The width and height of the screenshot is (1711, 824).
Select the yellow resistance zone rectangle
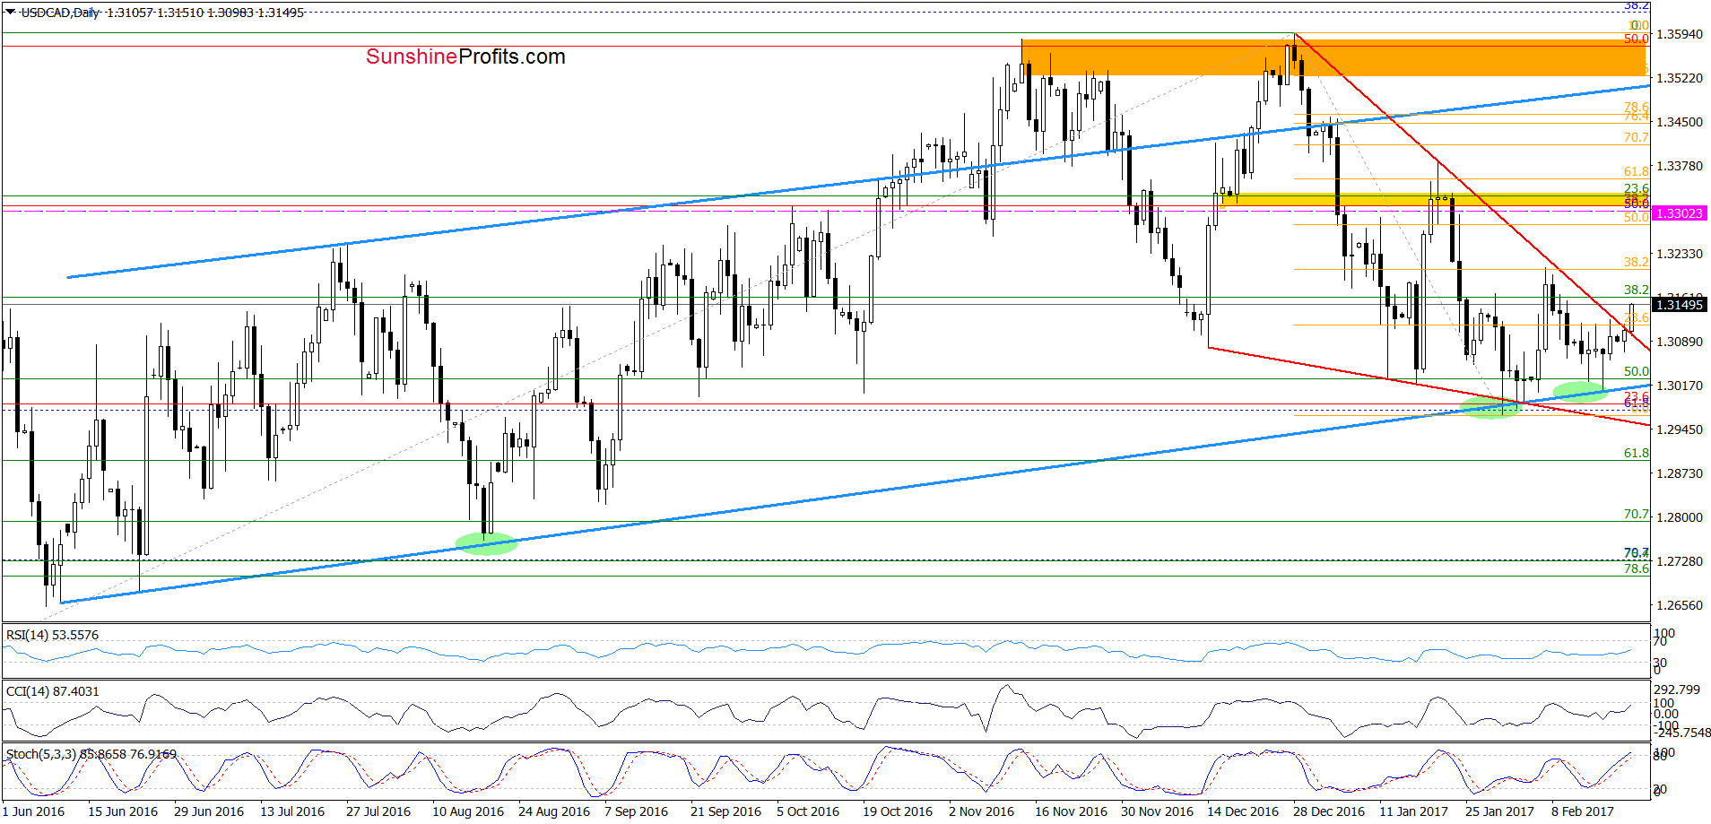(x=1435, y=200)
